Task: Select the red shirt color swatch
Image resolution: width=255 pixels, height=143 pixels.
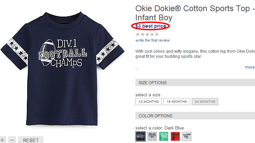Action: coord(175,136)
